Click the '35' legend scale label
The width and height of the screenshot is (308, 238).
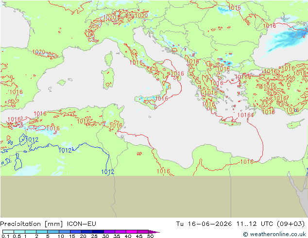(117, 236)
